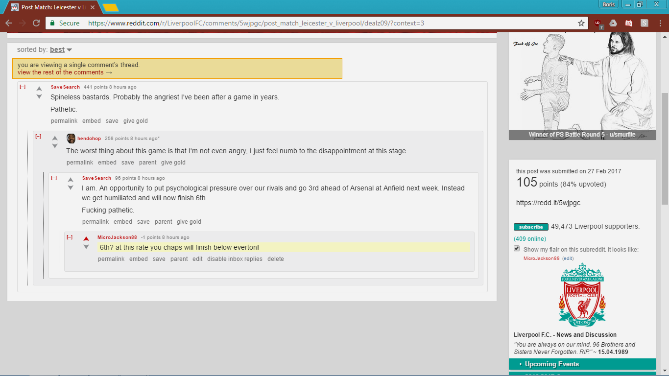Switch to Post Match Leicester tab

point(53,7)
